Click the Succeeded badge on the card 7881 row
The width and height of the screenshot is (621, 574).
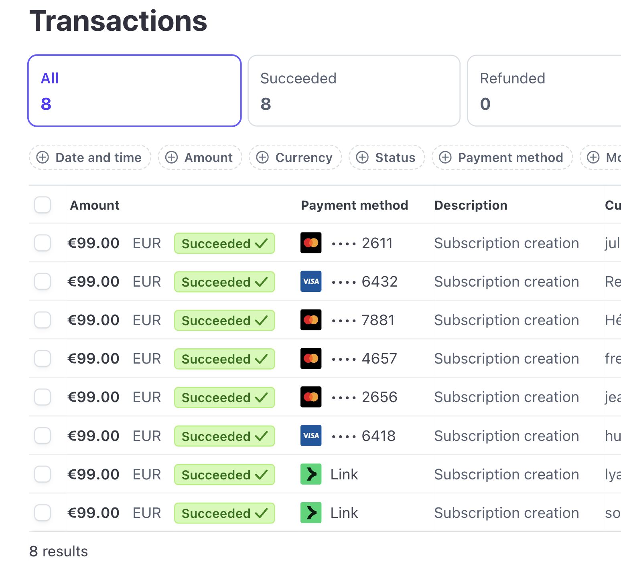224,320
